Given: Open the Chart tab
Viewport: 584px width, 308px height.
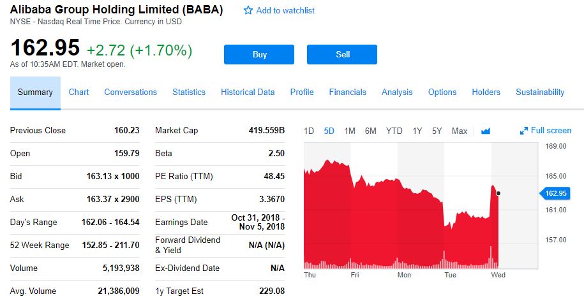Looking at the screenshot, I should (x=79, y=92).
